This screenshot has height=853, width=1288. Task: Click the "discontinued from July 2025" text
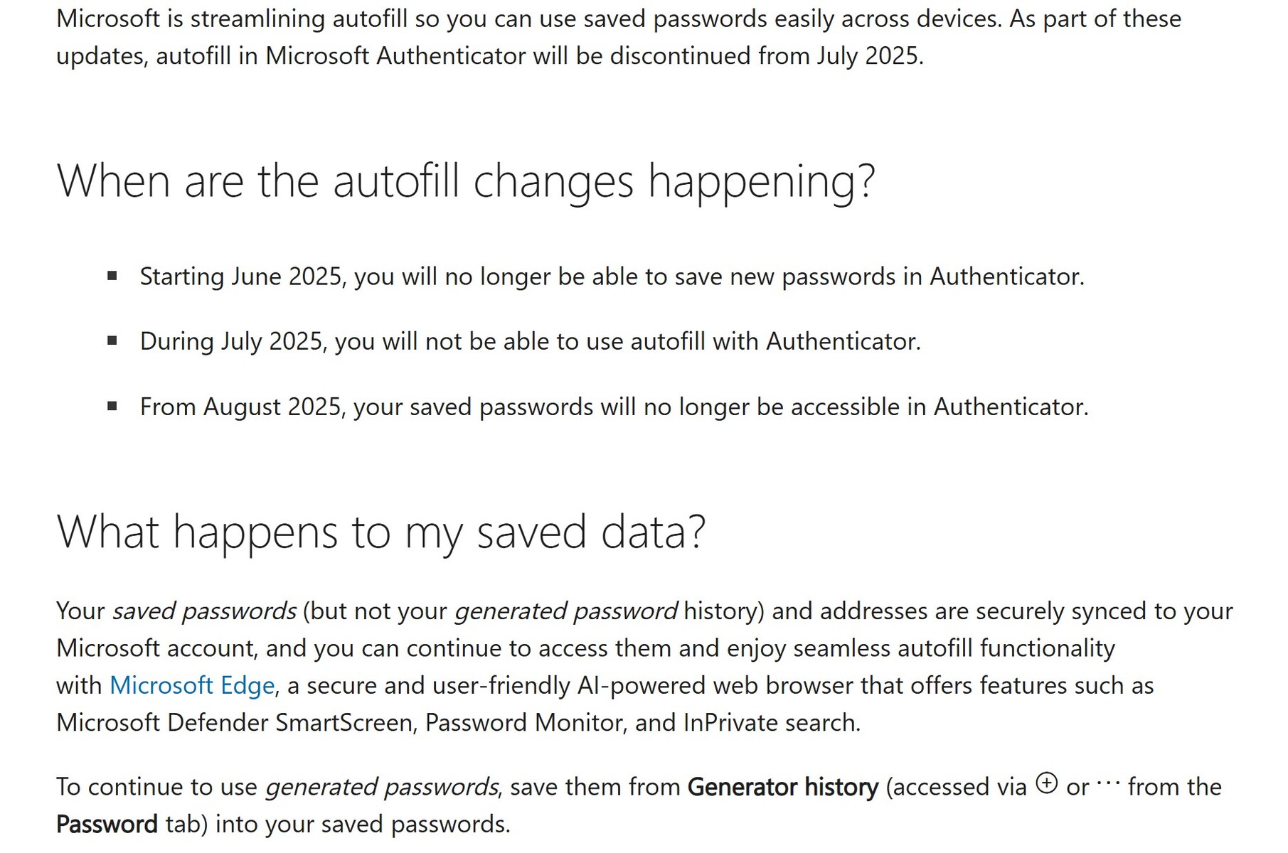tap(766, 56)
